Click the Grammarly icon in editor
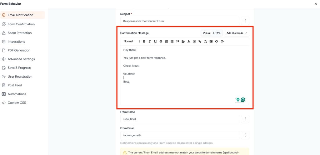The height and width of the screenshot is (155, 320). click(x=243, y=99)
